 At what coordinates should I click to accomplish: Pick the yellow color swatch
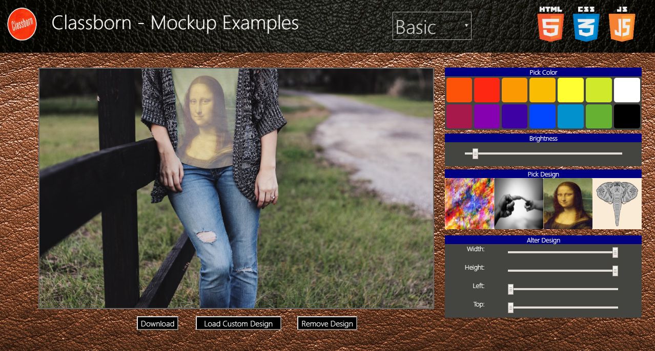pos(571,90)
